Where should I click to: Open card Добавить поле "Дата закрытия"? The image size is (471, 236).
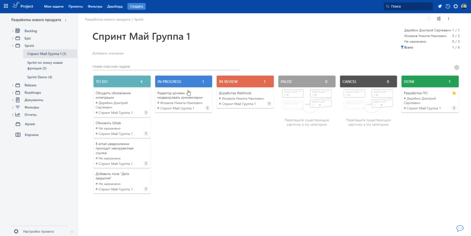tap(122, 181)
